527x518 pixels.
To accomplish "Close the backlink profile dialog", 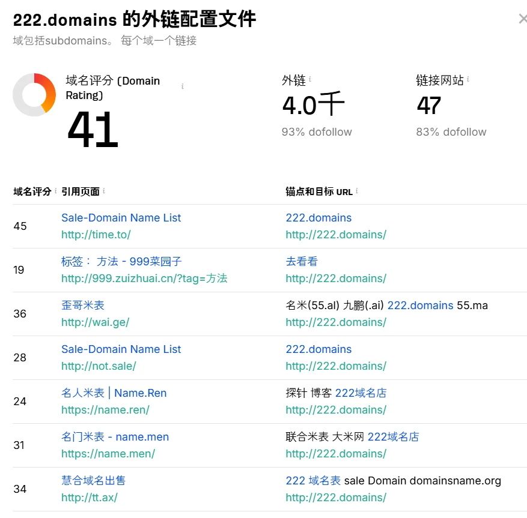I will point(522,19).
